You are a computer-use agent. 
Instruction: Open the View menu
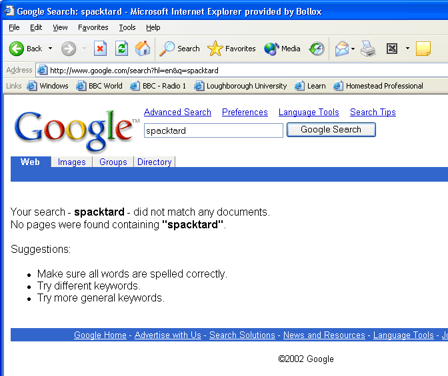tap(60, 27)
